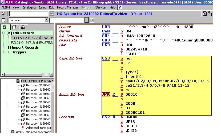Open the Cataloging menu
The image size is (221, 136).
pos(29,7)
